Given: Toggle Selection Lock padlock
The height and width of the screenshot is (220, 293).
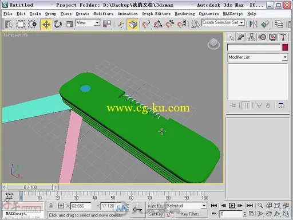Looking at the screenshot, I should [x=51, y=206].
